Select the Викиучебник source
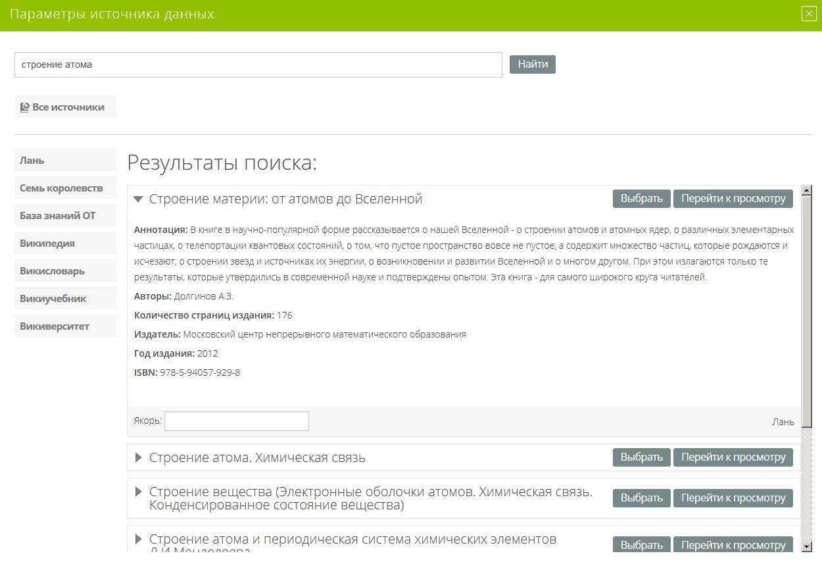 pyautogui.click(x=65, y=299)
